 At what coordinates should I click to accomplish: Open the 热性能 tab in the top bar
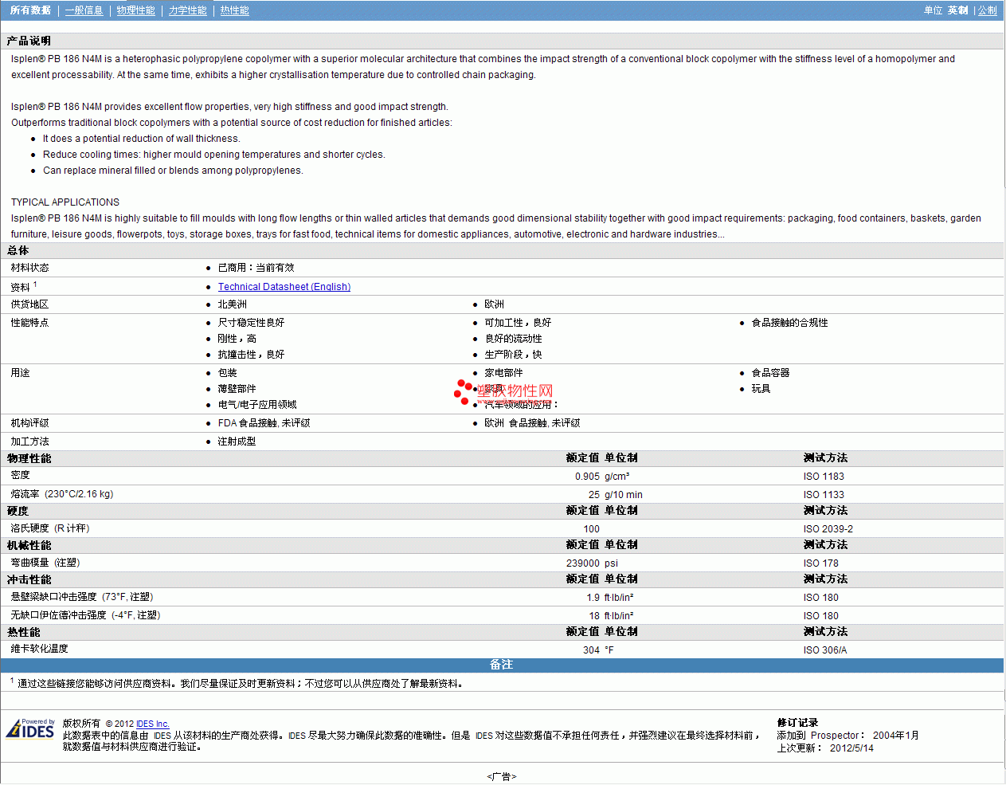[234, 10]
